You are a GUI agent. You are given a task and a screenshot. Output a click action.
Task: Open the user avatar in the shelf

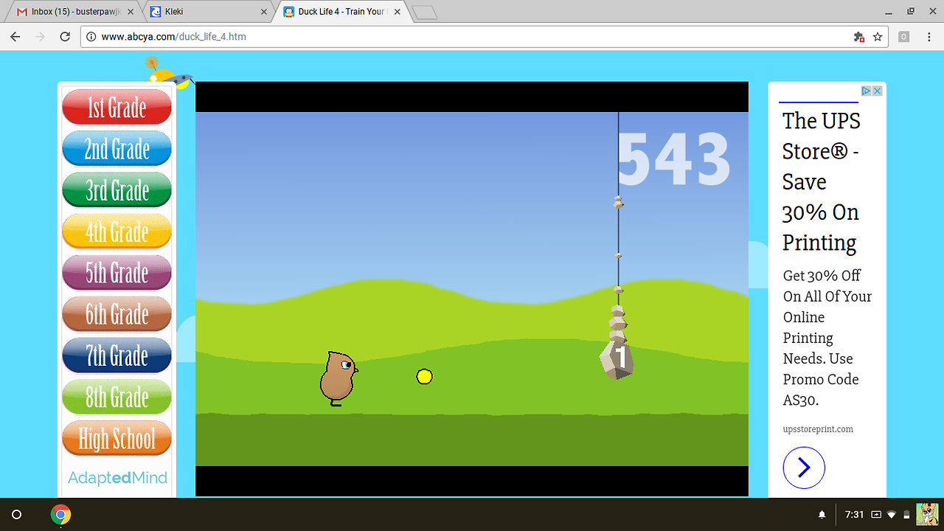click(927, 514)
